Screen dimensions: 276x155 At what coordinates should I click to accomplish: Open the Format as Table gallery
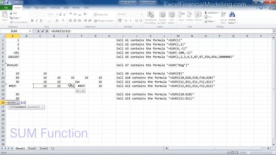click(x=162, y=18)
